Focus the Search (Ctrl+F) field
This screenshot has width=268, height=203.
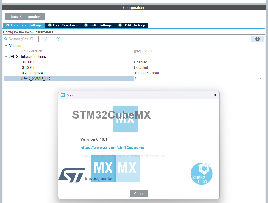(x=23, y=39)
